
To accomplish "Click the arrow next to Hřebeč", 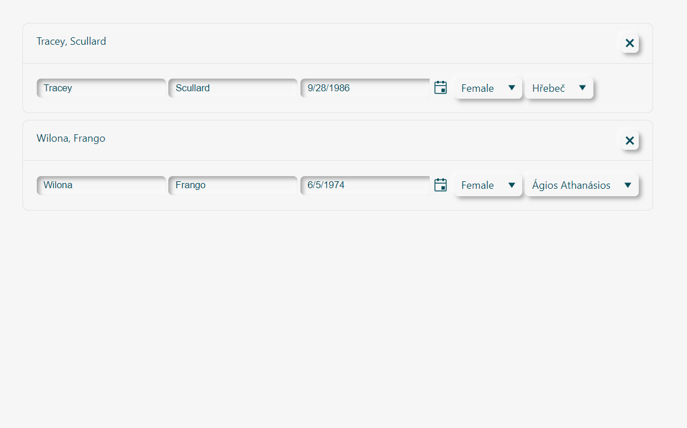I will (582, 88).
